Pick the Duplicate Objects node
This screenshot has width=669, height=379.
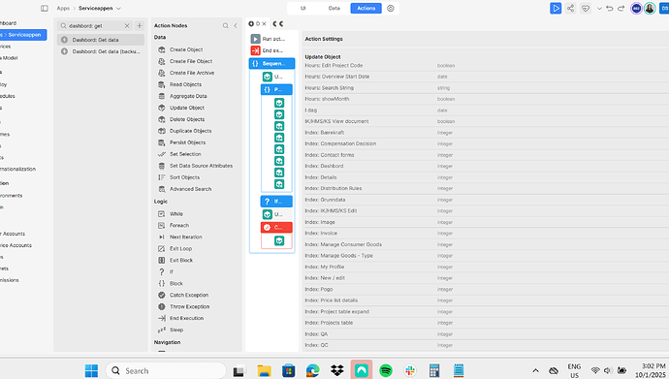190,131
